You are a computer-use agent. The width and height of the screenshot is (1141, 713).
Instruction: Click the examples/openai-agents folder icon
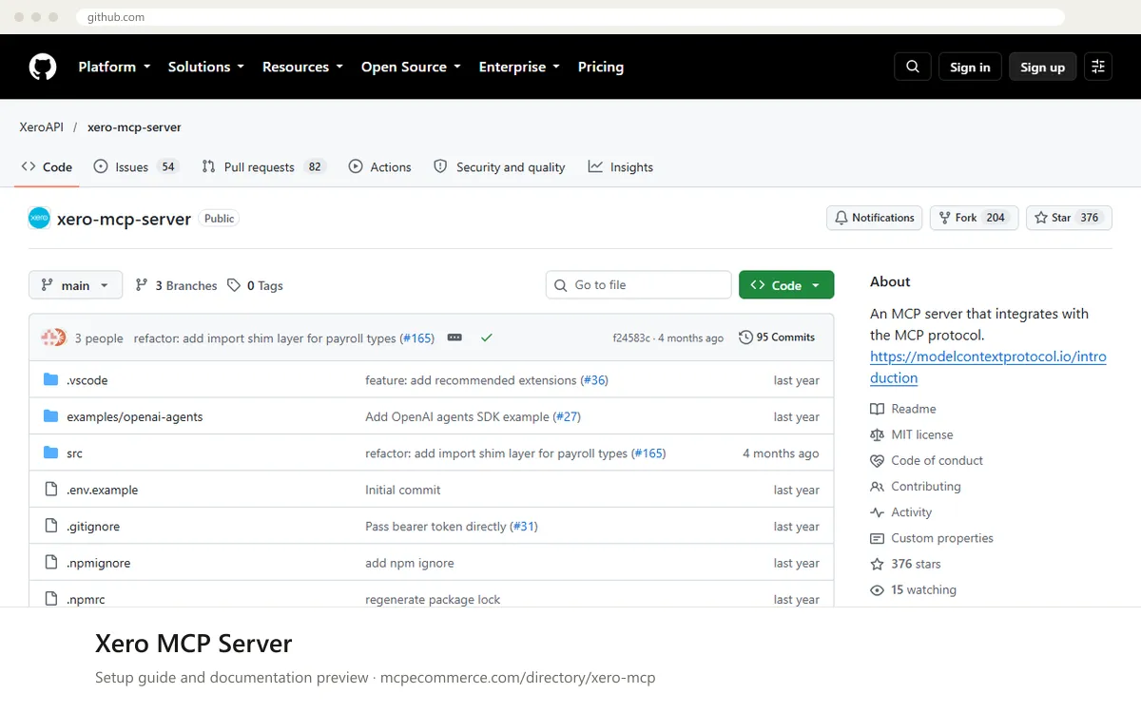pos(51,416)
